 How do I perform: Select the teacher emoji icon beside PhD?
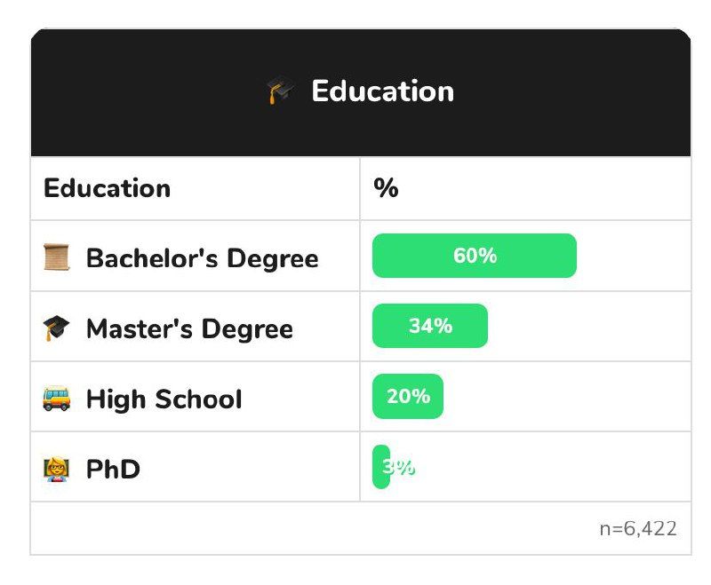click(56, 469)
